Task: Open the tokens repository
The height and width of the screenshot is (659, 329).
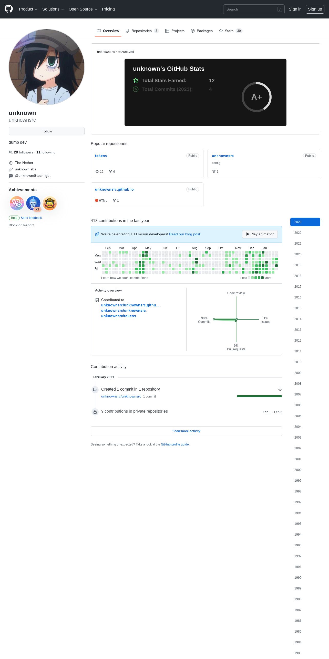Action: 101,156
